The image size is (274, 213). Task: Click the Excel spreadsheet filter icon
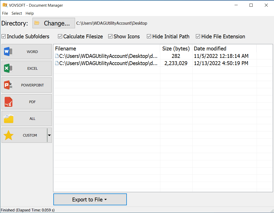(8, 68)
